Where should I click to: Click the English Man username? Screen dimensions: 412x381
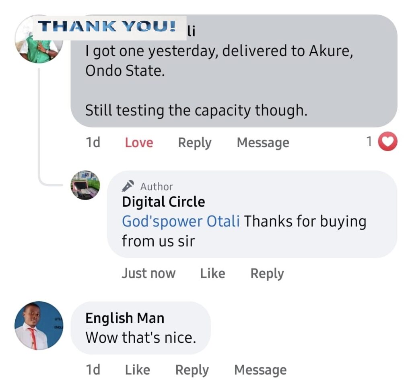(125, 318)
